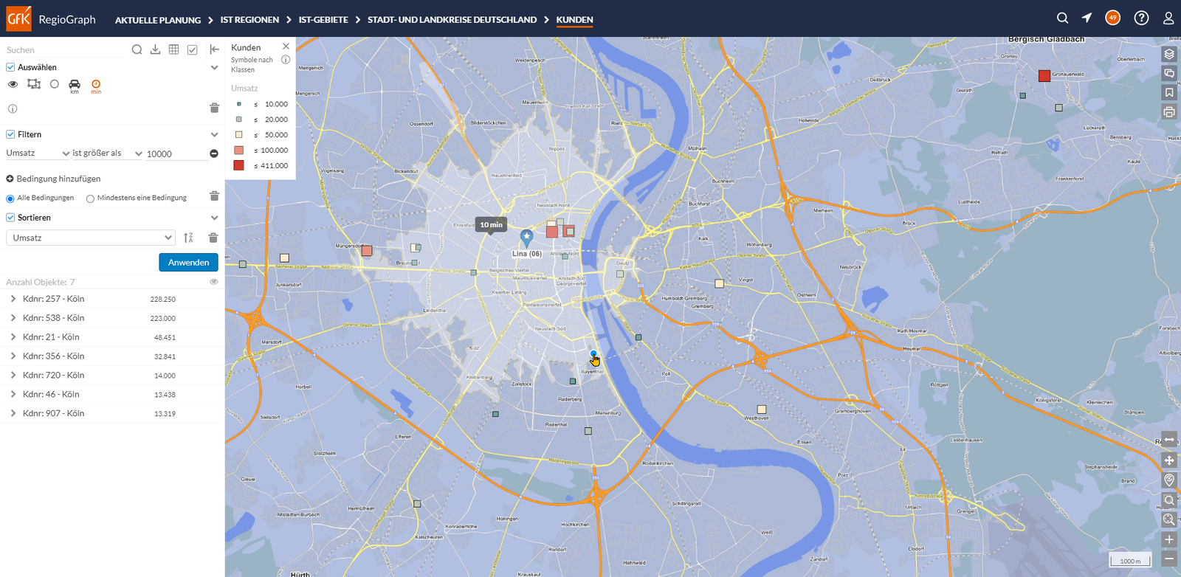Disable the Sortieren checkbox

[10, 218]
